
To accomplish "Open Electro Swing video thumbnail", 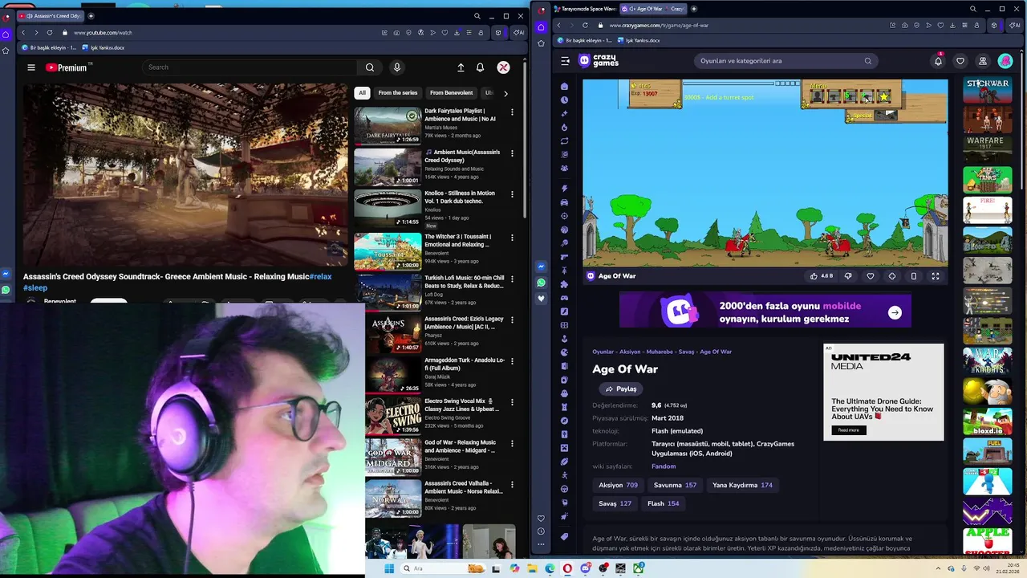I will coord(393,416).
